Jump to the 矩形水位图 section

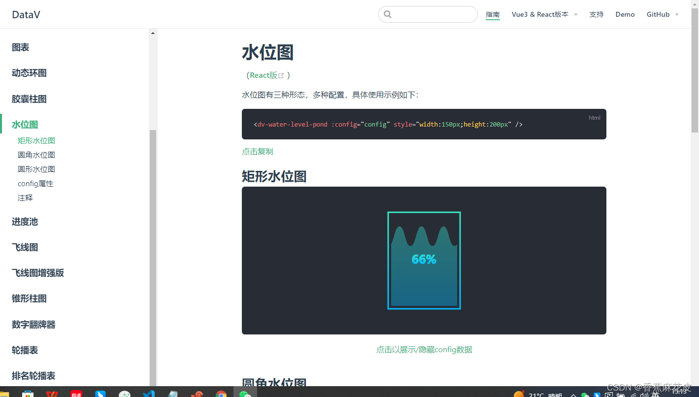coord(36,140)
